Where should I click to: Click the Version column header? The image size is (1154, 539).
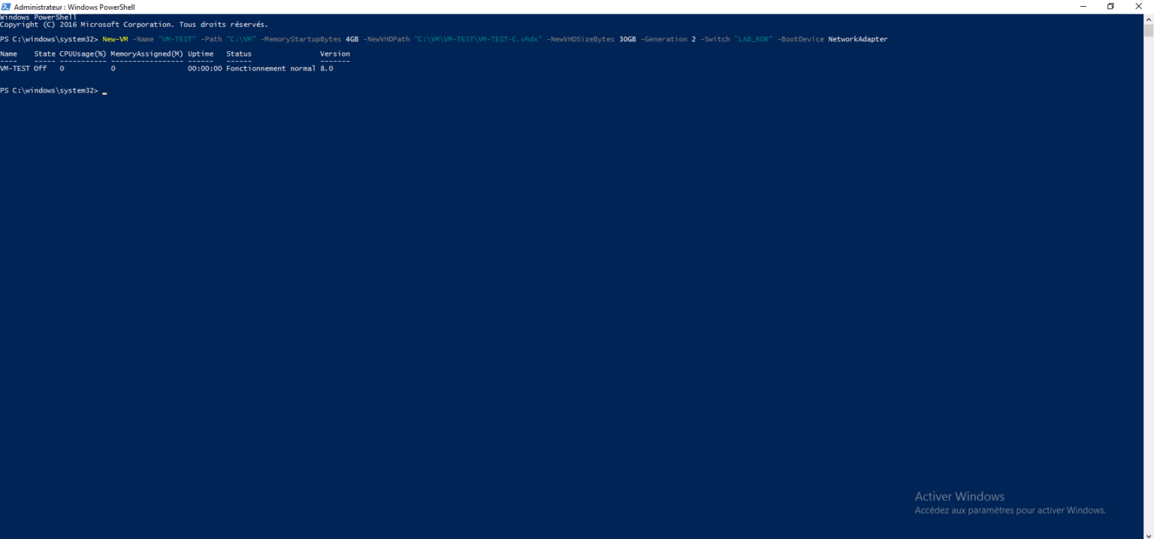pos(335,53)
